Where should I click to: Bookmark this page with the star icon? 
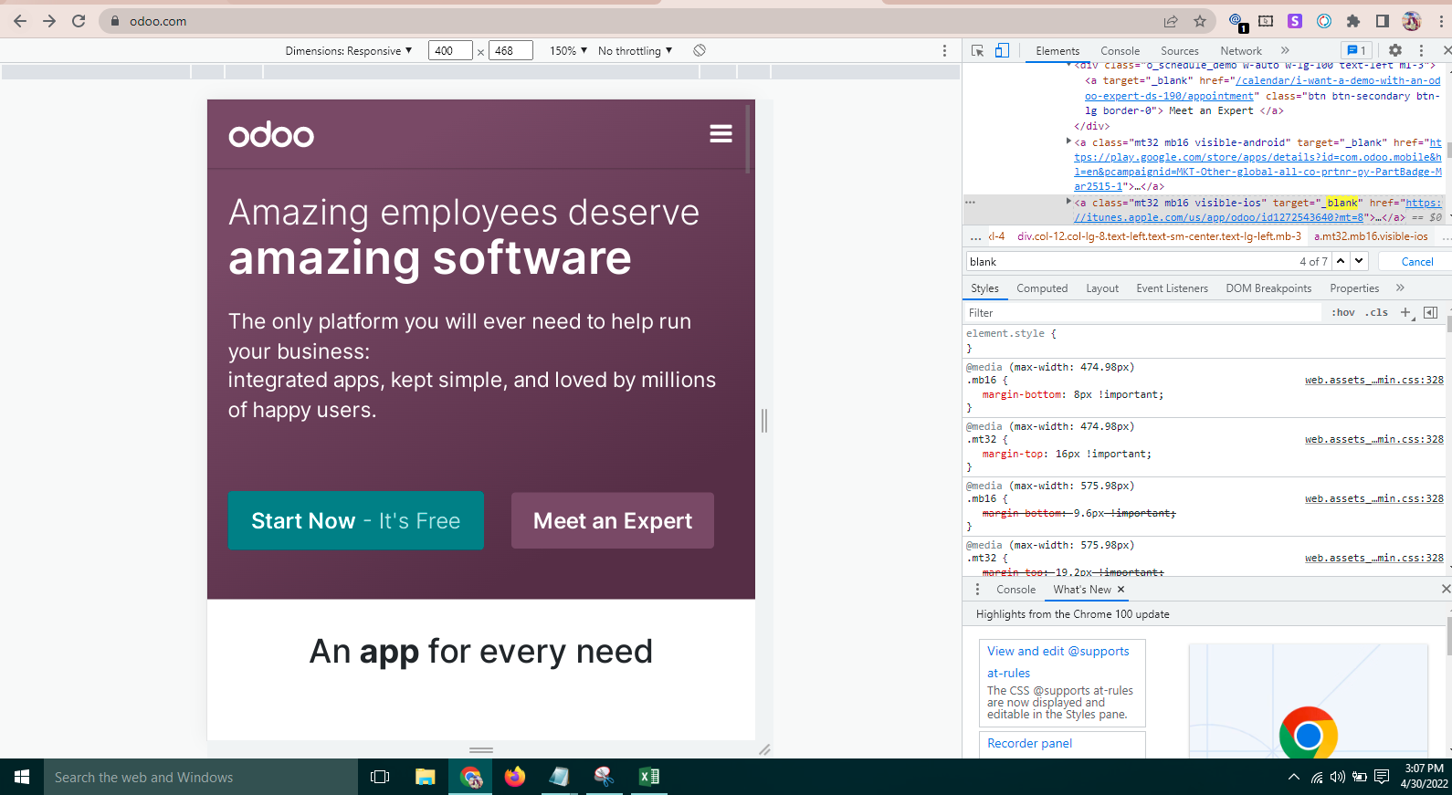pos(1200,21)
